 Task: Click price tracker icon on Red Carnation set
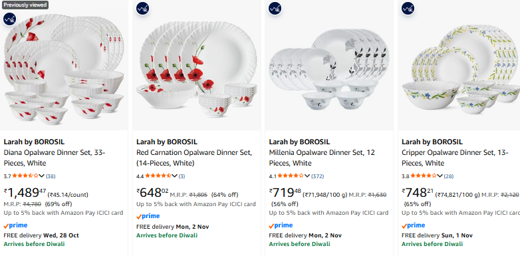(142, 8)
